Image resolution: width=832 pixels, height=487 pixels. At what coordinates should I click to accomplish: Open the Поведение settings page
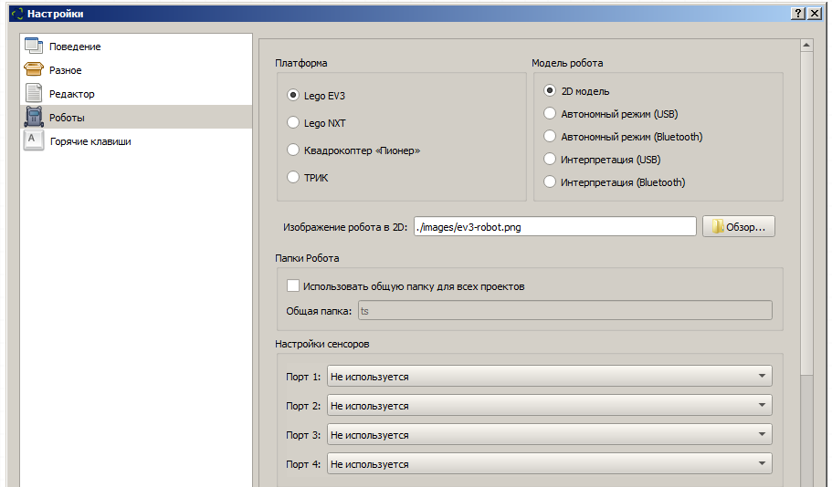[x=136, y=47]
